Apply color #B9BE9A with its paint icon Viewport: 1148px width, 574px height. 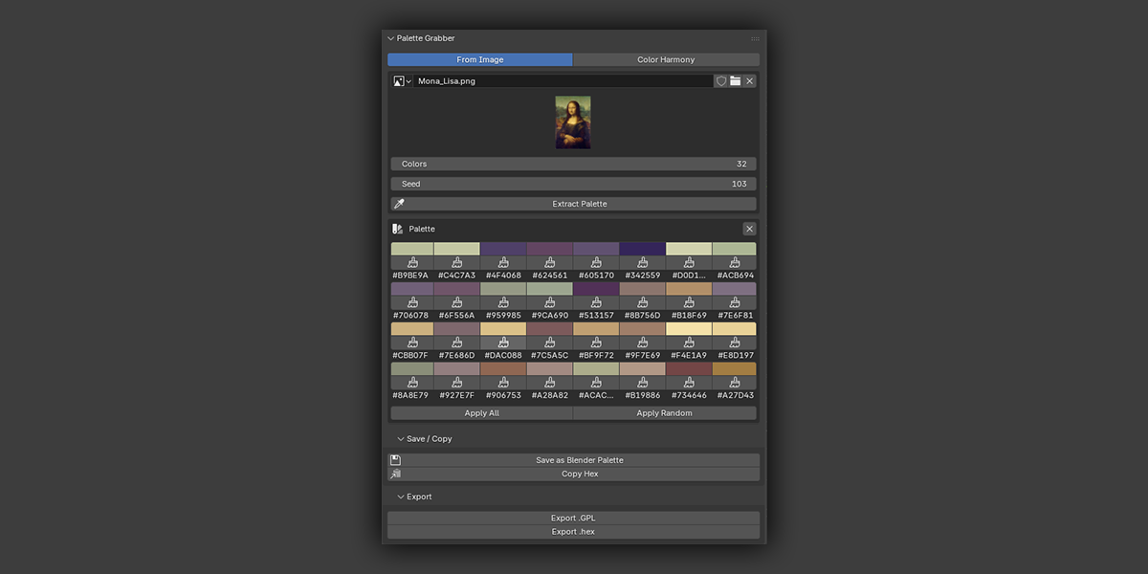pos(412,263)
